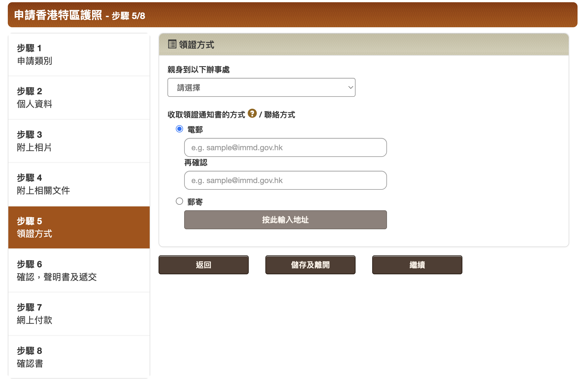
Task: Open 步驟 3 附上相片
Action: (79, 141)
